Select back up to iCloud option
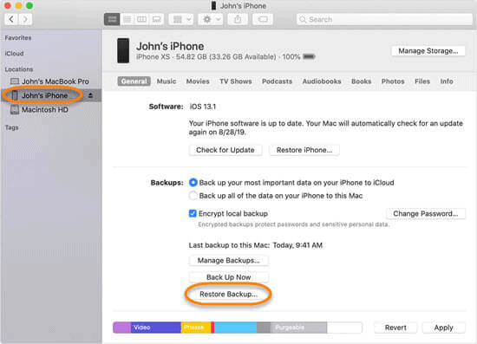Screen dimensions: 477x344 click(193, 182)
